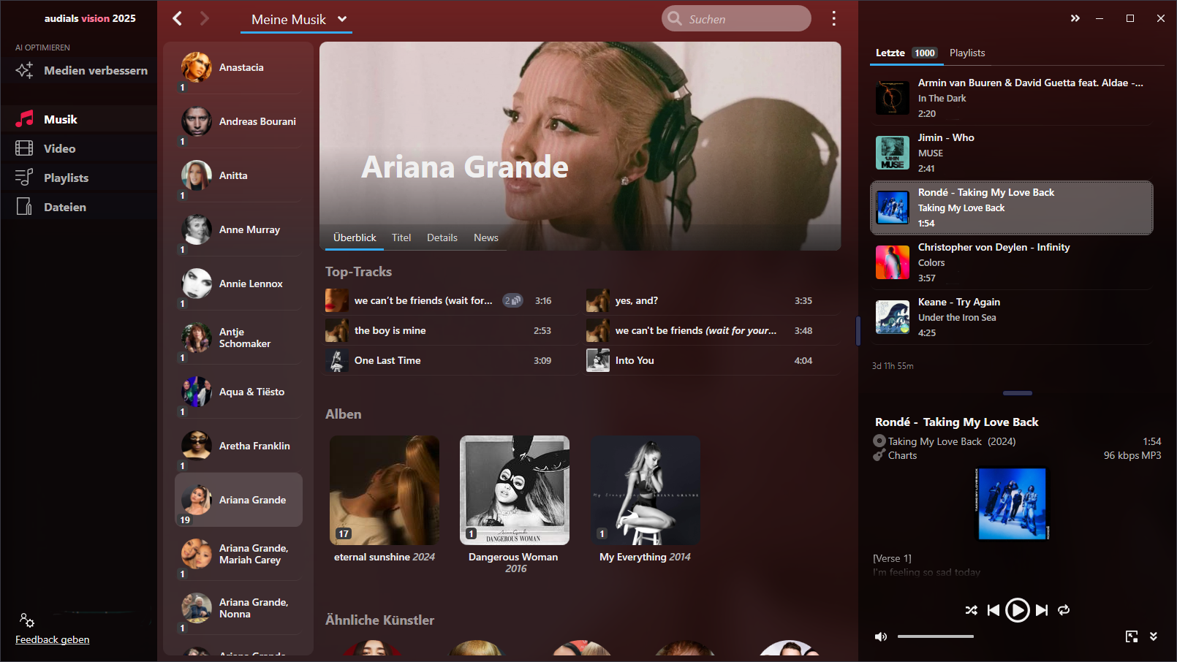Click the Suchen search field

744,19
